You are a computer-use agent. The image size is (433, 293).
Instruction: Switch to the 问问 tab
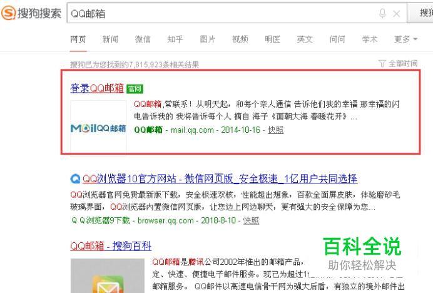pyautogui.click(x=337, y=39)
